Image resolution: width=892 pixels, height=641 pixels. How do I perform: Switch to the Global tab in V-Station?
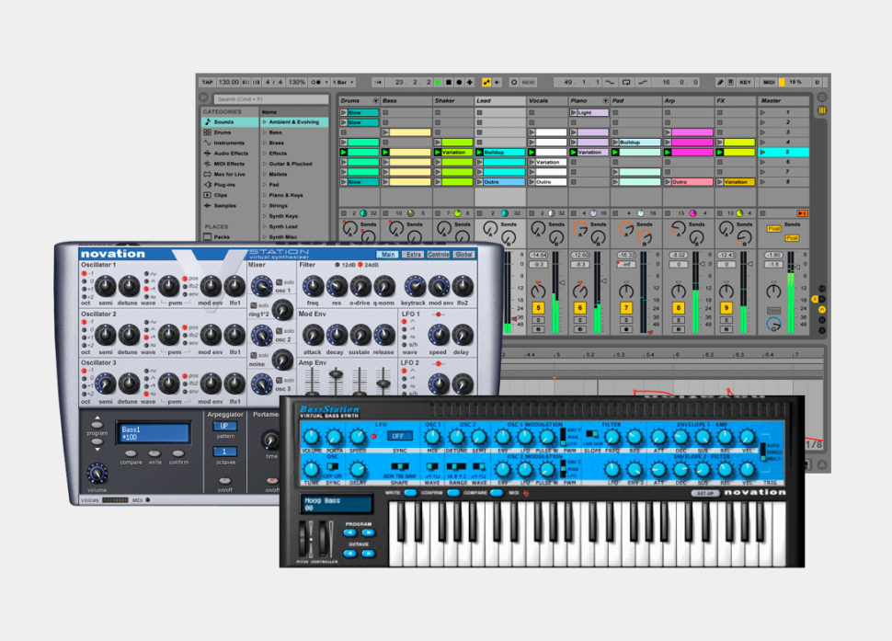click(464, 254)
